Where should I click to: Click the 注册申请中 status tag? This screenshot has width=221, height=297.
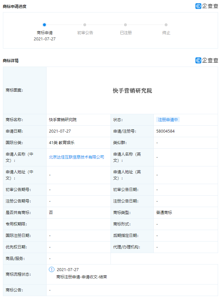click(168, 120)
